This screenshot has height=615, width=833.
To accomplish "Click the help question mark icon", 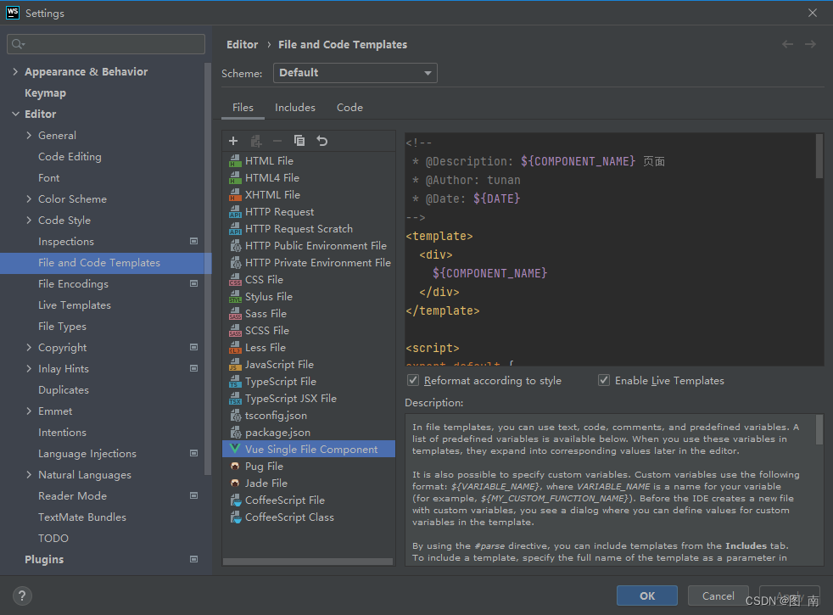I will tap(22, 595).
